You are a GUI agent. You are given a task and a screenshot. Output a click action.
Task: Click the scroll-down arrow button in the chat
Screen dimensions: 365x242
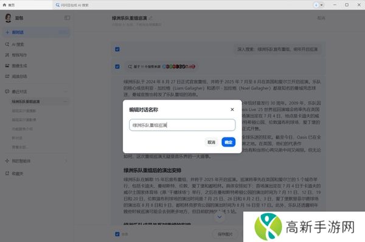coord(219,216)
